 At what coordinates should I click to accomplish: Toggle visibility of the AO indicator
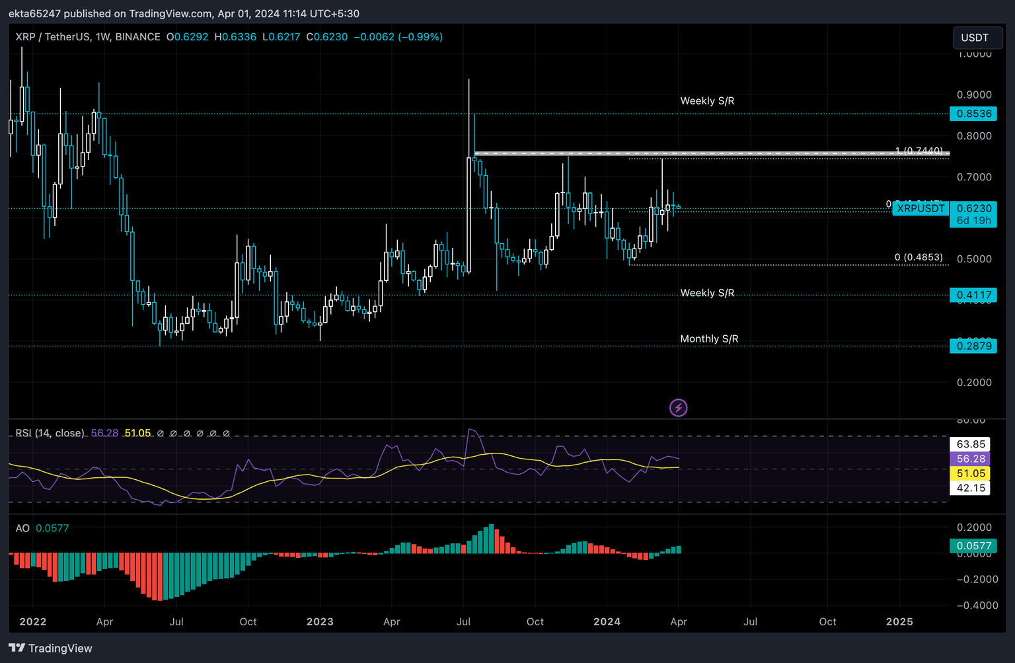pos(23,528)
